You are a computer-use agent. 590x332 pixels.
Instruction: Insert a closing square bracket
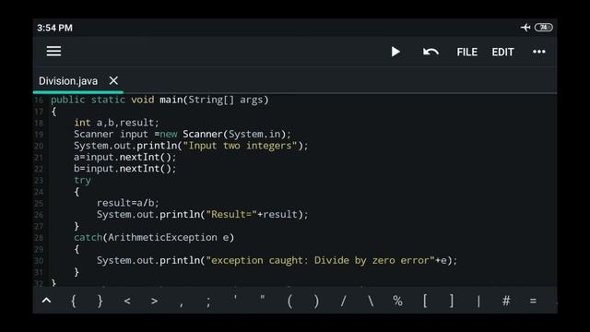(x=452, y=301)
